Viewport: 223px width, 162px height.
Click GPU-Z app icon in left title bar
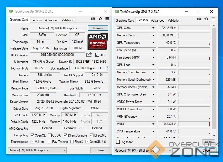click(11, 11)
